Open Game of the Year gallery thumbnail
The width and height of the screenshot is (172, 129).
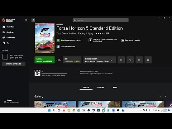[x=143, y=104]
